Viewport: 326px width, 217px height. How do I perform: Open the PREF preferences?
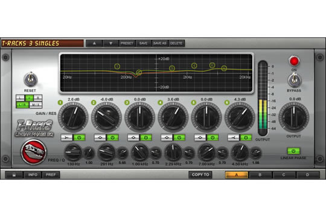pyautogui.click(x=51, y=175)
